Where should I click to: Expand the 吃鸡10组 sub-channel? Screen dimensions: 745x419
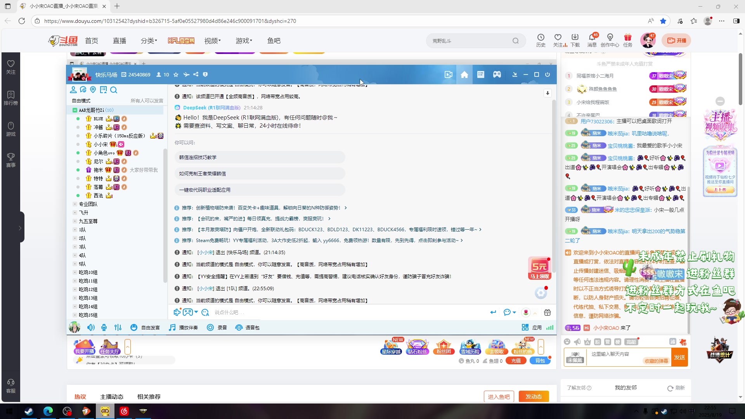click(75, 272)
